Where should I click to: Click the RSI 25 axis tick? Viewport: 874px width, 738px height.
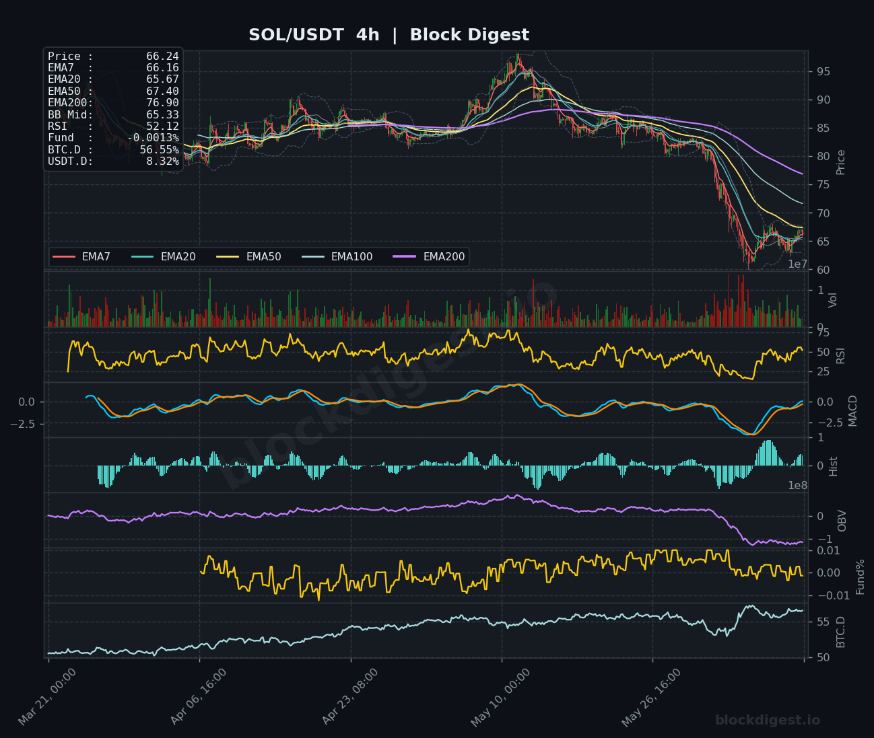(823, 371)
